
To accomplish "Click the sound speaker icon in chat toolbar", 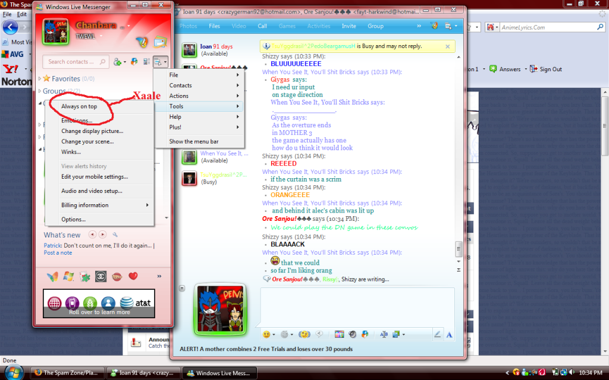I will 352,334.
